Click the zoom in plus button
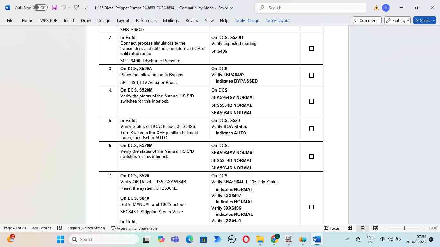This screenshot has width=440, height=247. [423, 228]
